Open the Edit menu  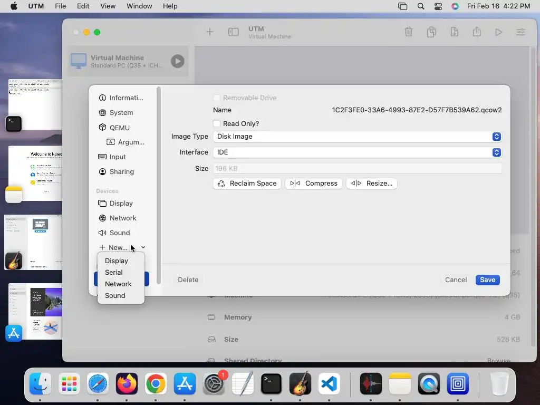coord(83,6)
